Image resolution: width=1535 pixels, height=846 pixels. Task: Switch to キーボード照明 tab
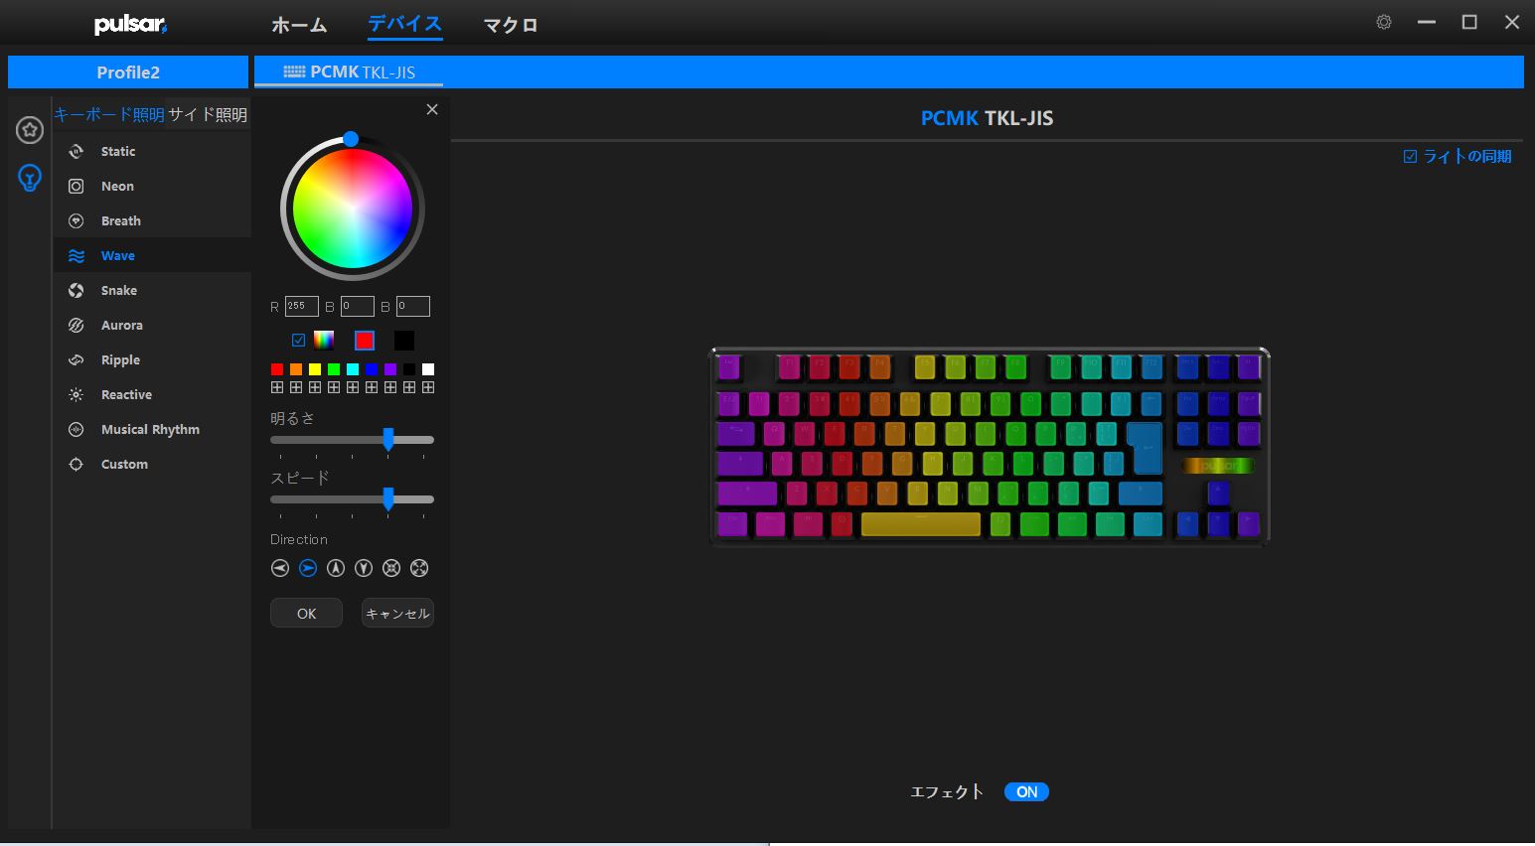[109, 114]
